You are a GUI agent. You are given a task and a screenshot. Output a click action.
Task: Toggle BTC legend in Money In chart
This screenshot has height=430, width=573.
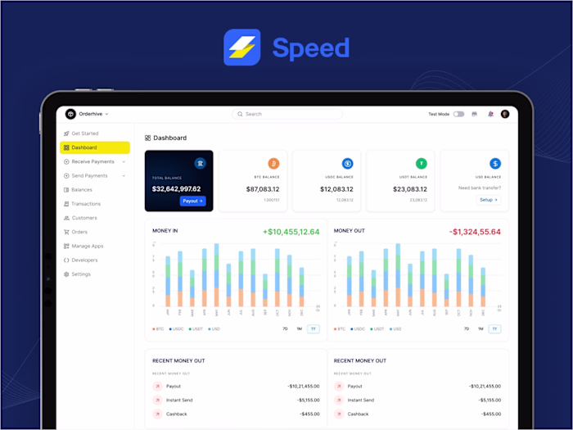pyautogui.click(x=158, y=328)
